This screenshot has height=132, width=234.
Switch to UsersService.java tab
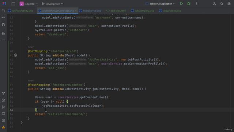(x=90, y=11)
